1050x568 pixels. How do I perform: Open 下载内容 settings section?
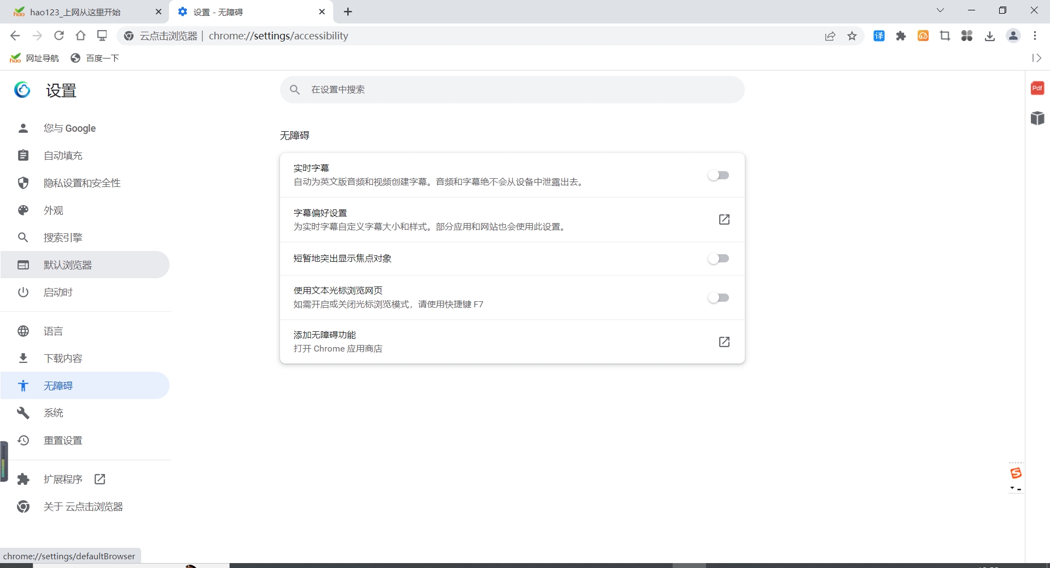(x=85, y=358)
